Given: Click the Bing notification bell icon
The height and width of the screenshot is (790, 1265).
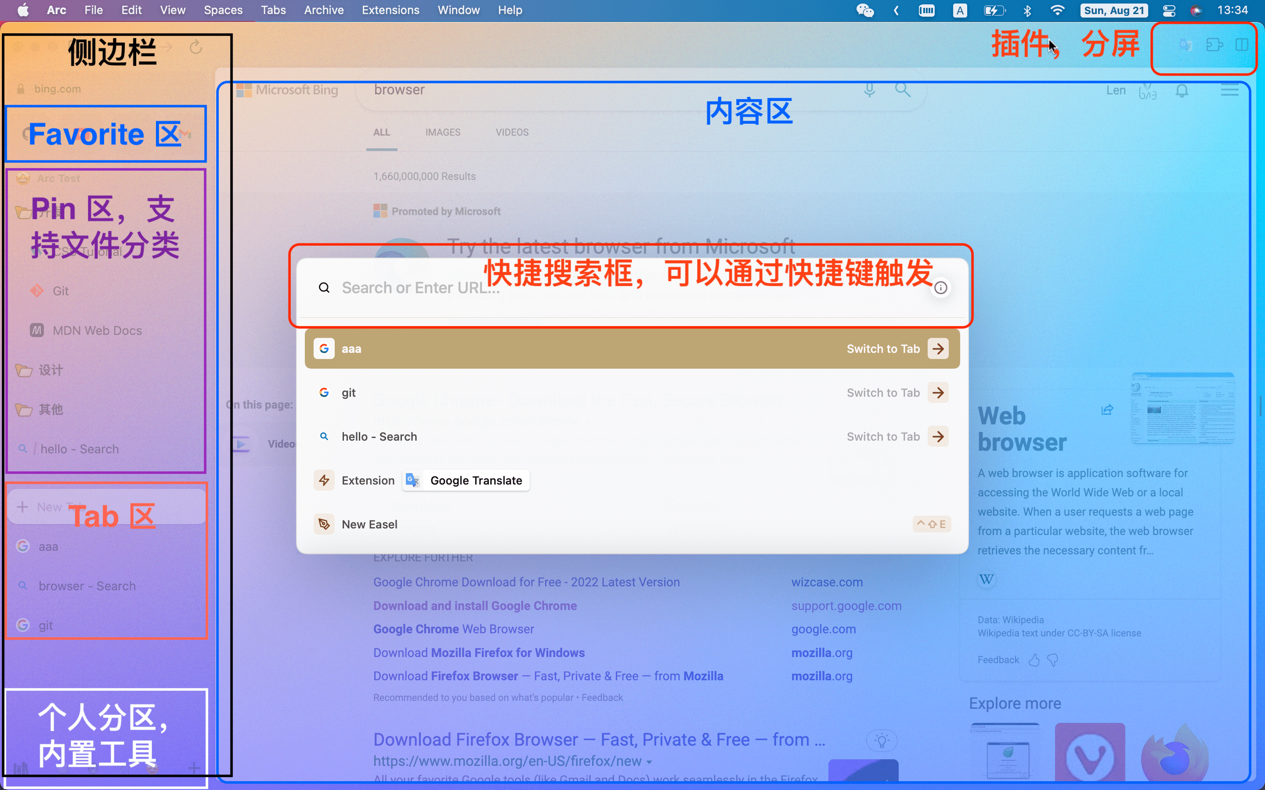Looking at the screenshot, I should click(x=1182, y=91).
